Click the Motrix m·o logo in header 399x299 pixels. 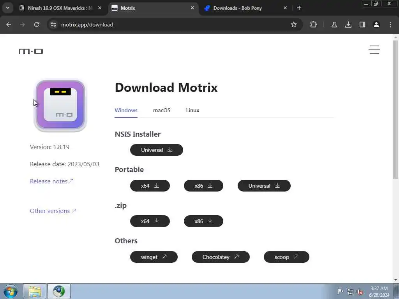pos(31,51)
